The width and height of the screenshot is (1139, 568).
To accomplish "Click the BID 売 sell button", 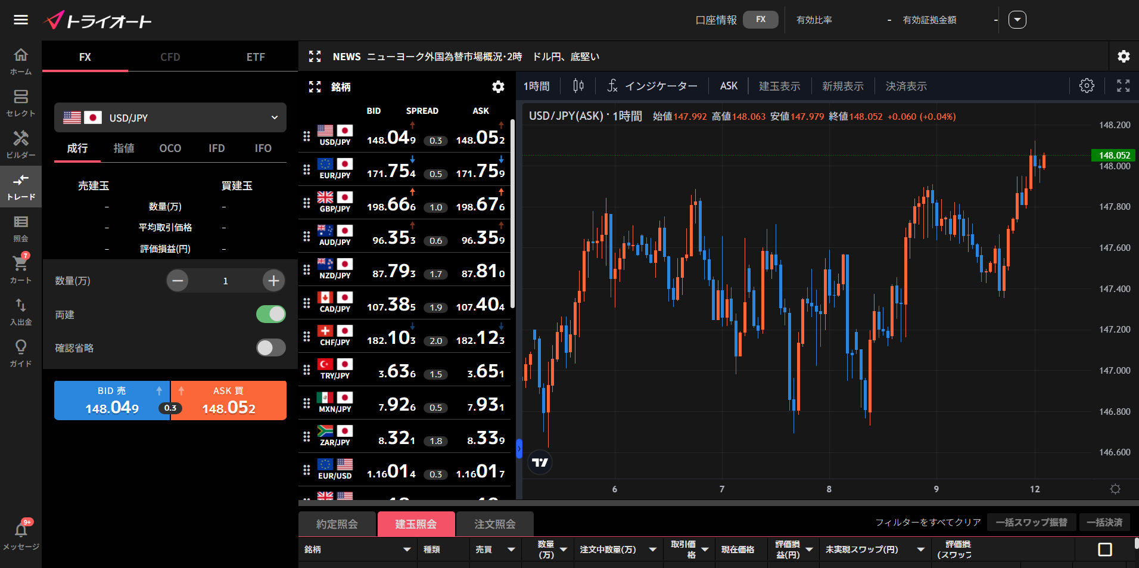I will (x=112, y=401).
